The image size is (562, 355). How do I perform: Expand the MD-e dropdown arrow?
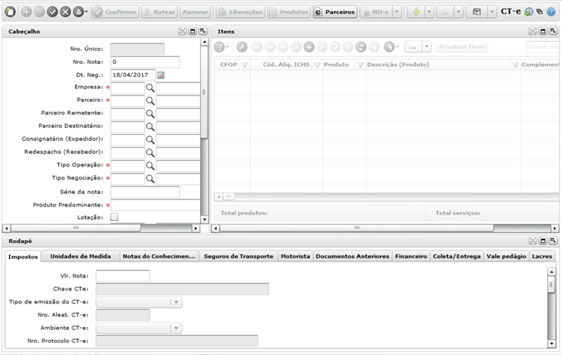[x=397, y=12]
